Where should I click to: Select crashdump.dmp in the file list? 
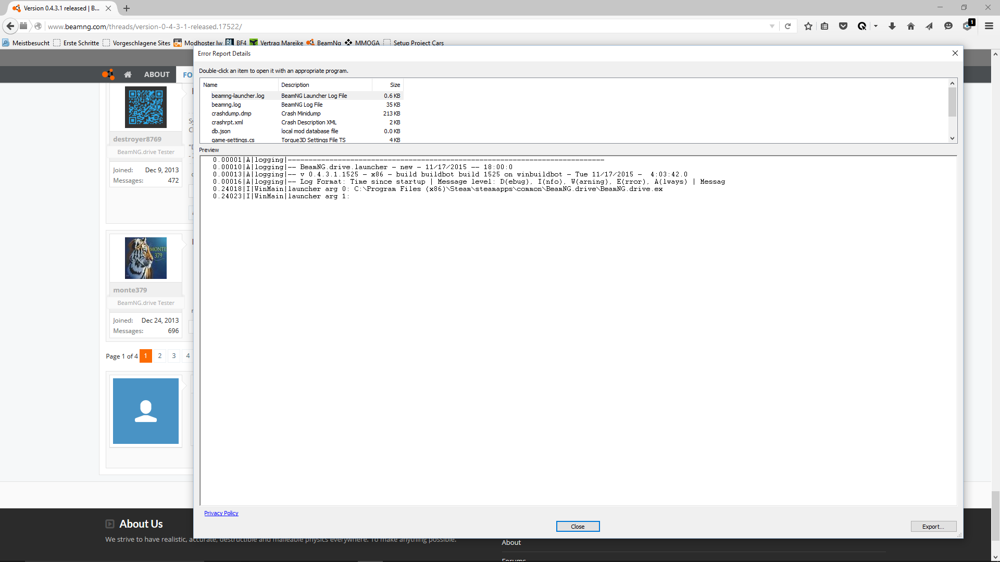point(231,113)
